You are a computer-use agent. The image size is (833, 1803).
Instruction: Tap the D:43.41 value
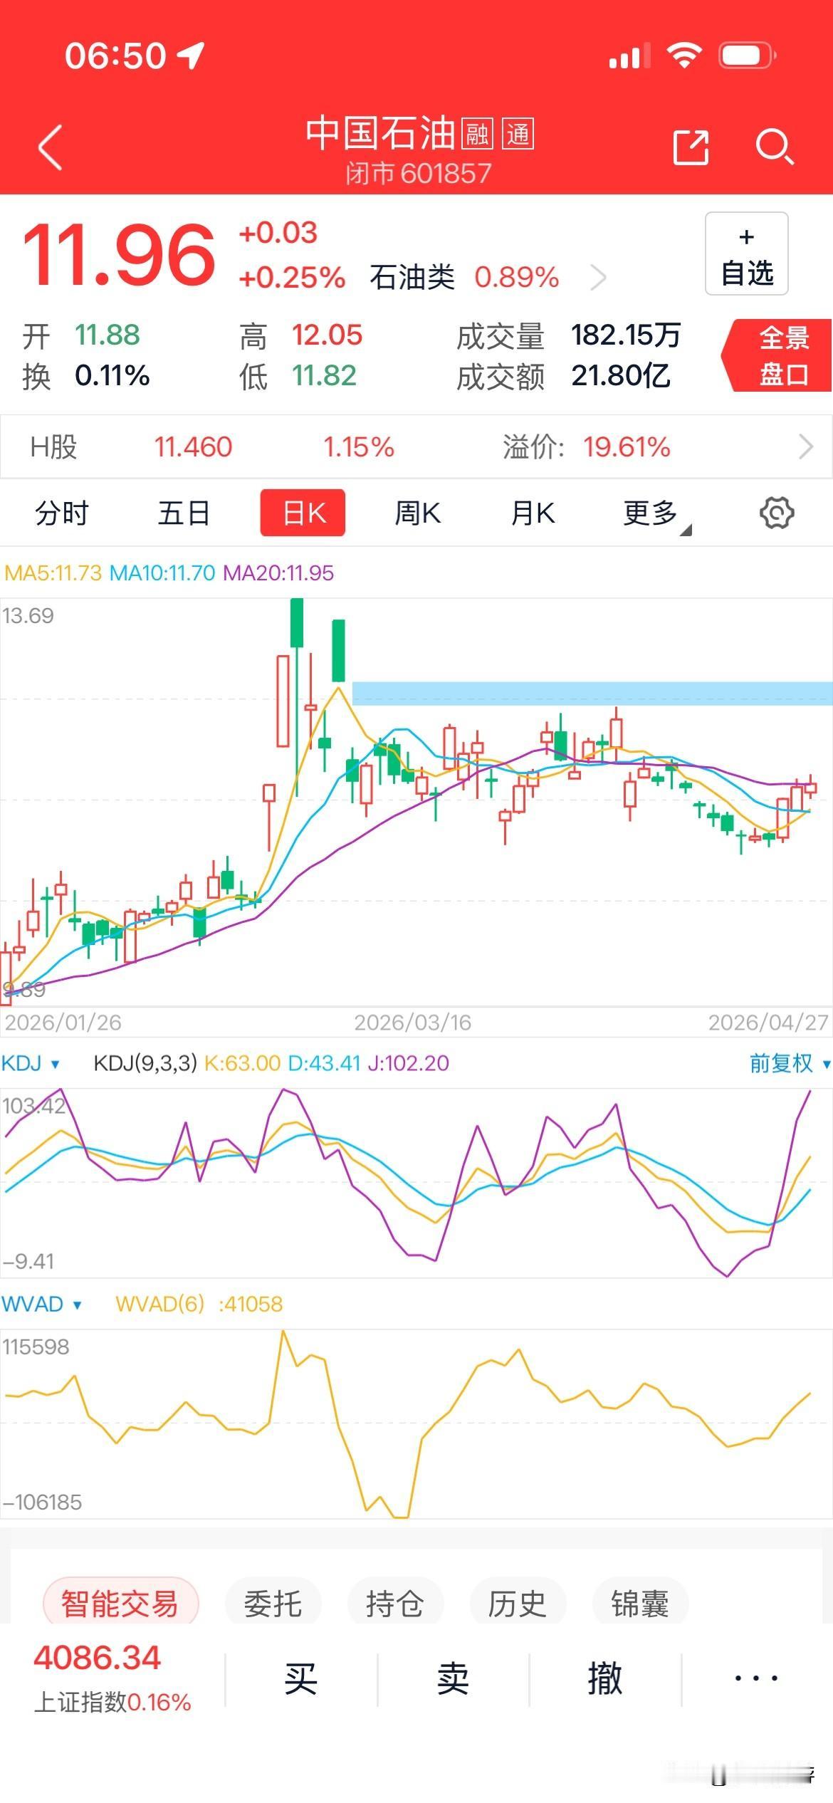(324, 1063)
